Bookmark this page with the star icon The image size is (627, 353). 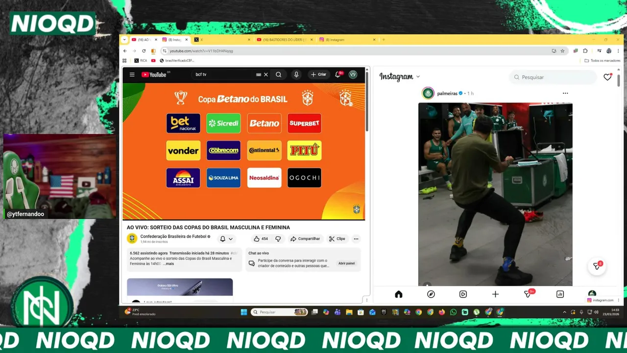[562, 51]
